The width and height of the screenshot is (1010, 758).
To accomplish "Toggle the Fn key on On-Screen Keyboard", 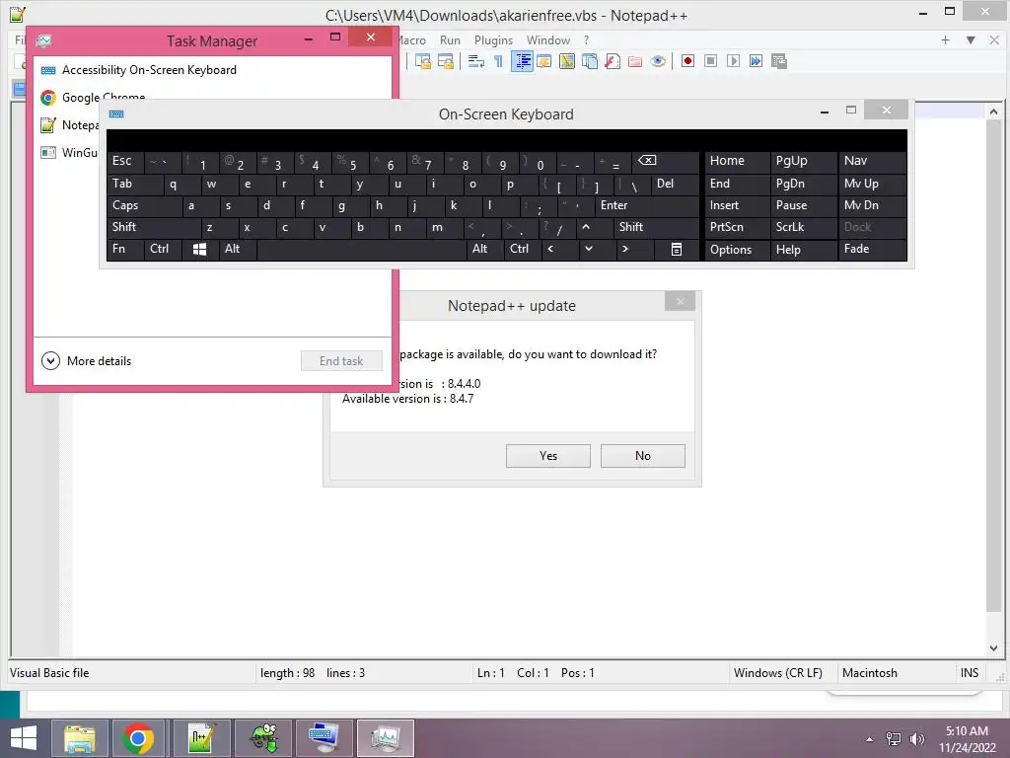I will (x=125, y=249).
